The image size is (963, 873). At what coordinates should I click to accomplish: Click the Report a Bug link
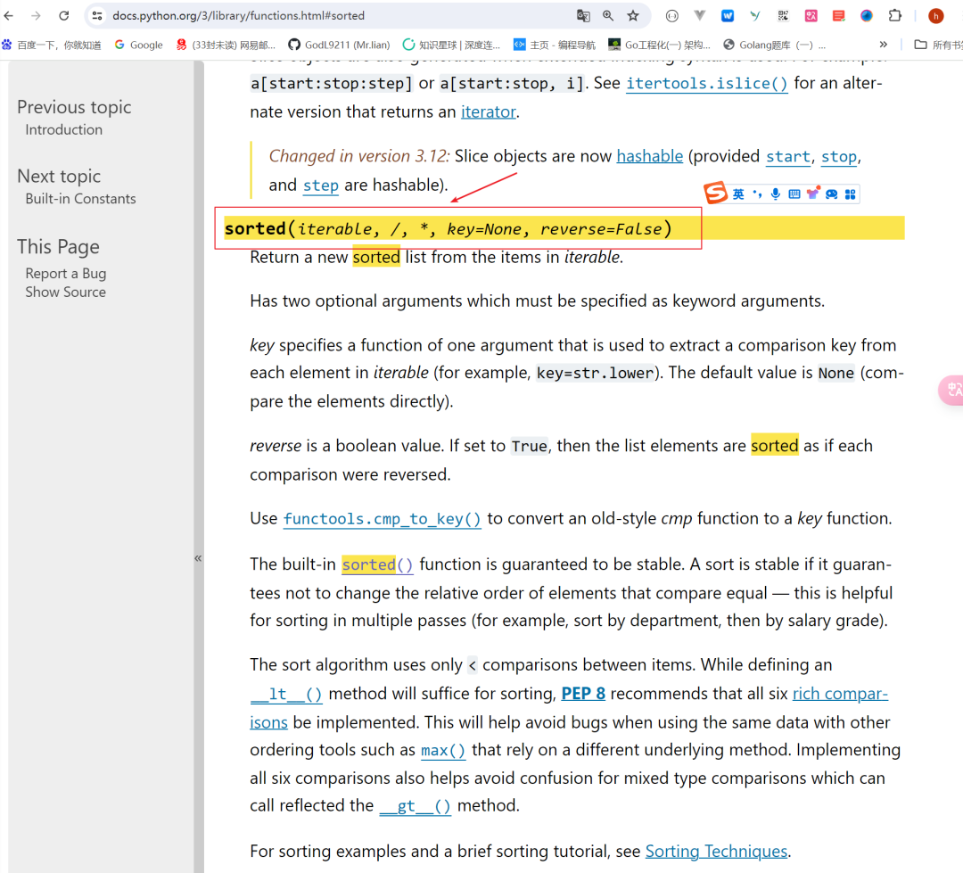tap(66, 274)
